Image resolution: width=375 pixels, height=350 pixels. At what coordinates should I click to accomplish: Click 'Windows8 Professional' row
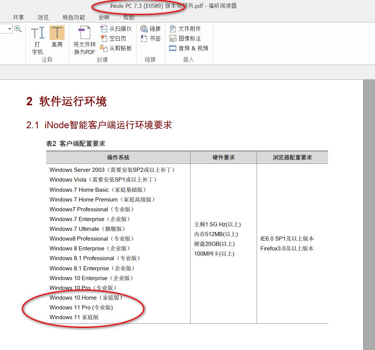[x=92, y=239]
